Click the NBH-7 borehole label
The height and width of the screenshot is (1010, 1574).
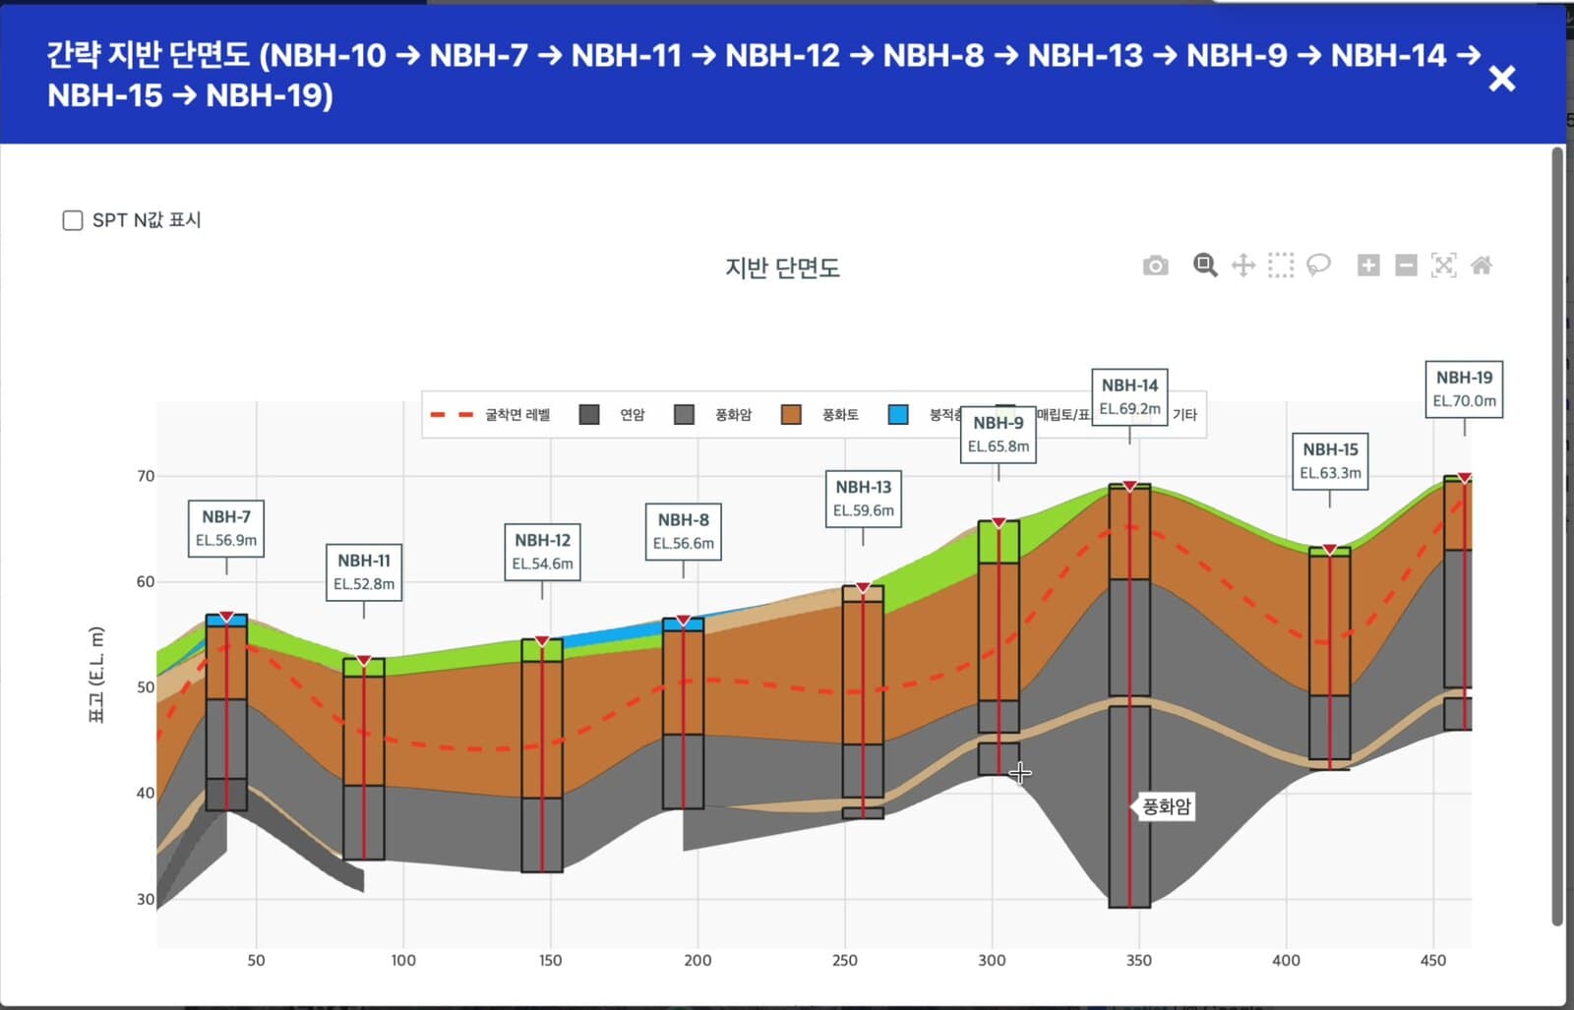tap(226, 528)
